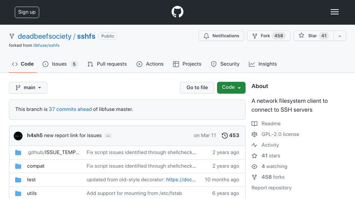Open the compat folder
Image resolution: width=355 pixels, height=199 pixels.
pyautogui.click(x=35, y=166)
